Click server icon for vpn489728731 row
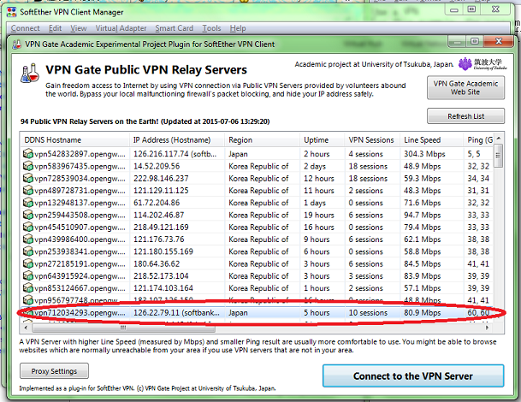Screen dimensions: 521x402 28,191
